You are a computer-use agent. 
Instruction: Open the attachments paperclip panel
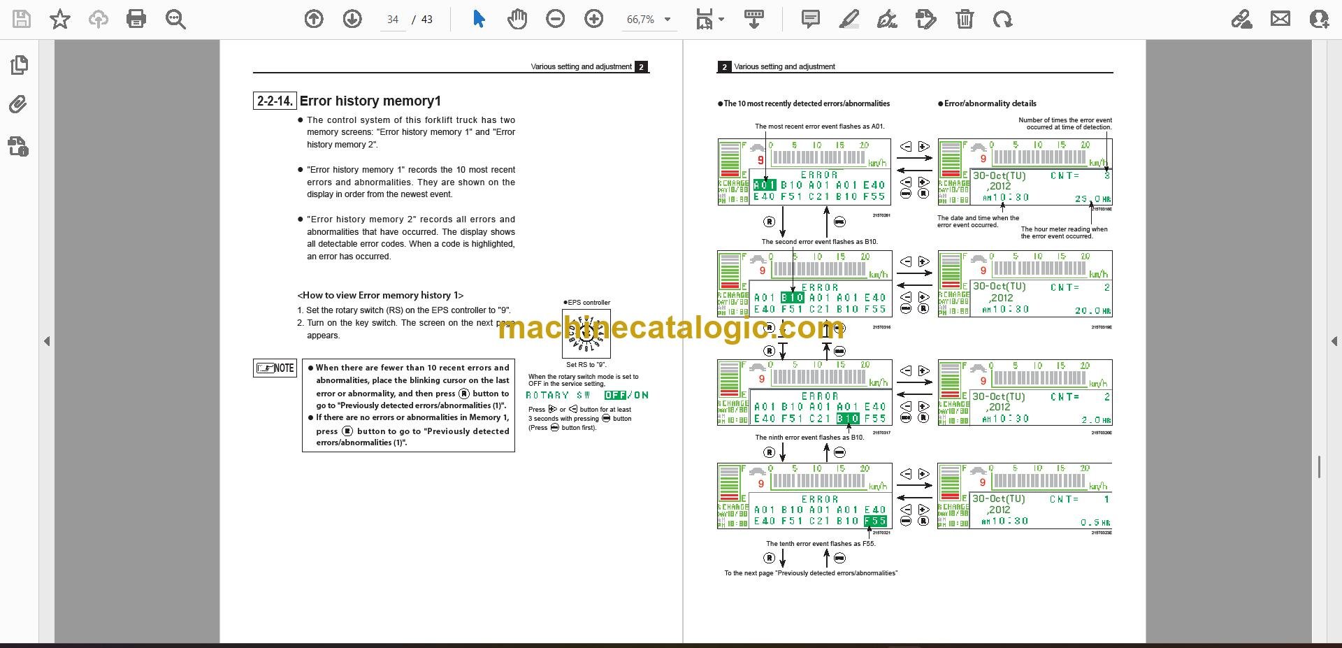18,105
